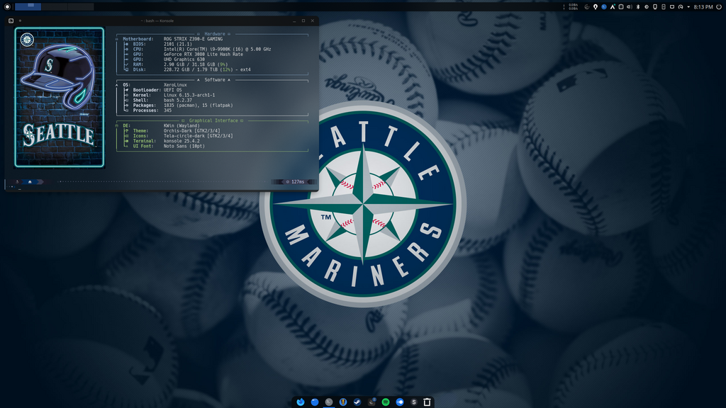Click the "RAM:" label in hardware list
The image size is (726, 408).
[x=138, y=64]
